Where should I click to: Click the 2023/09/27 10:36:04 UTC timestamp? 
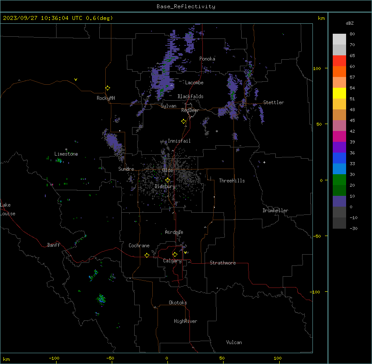[43, 18]
